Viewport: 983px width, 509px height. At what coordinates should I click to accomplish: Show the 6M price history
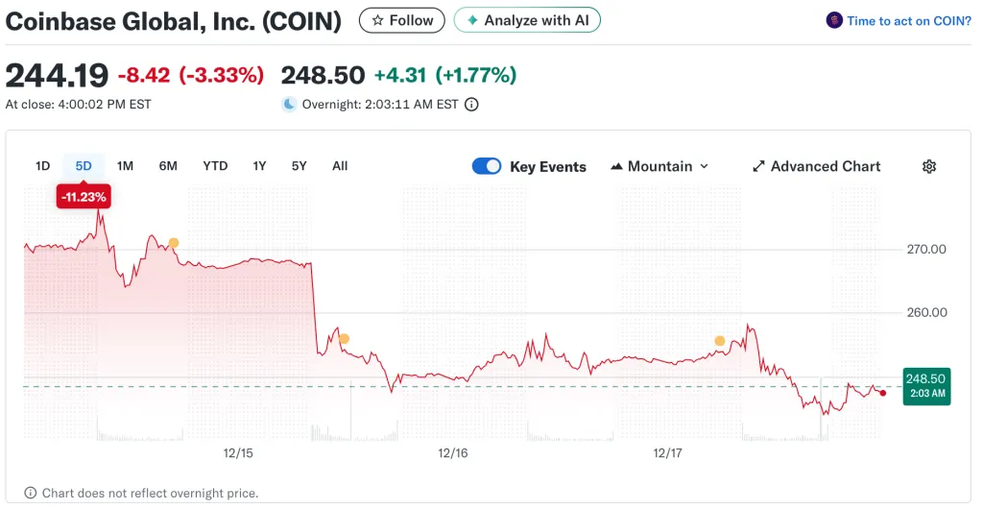(x=168, y=166)
